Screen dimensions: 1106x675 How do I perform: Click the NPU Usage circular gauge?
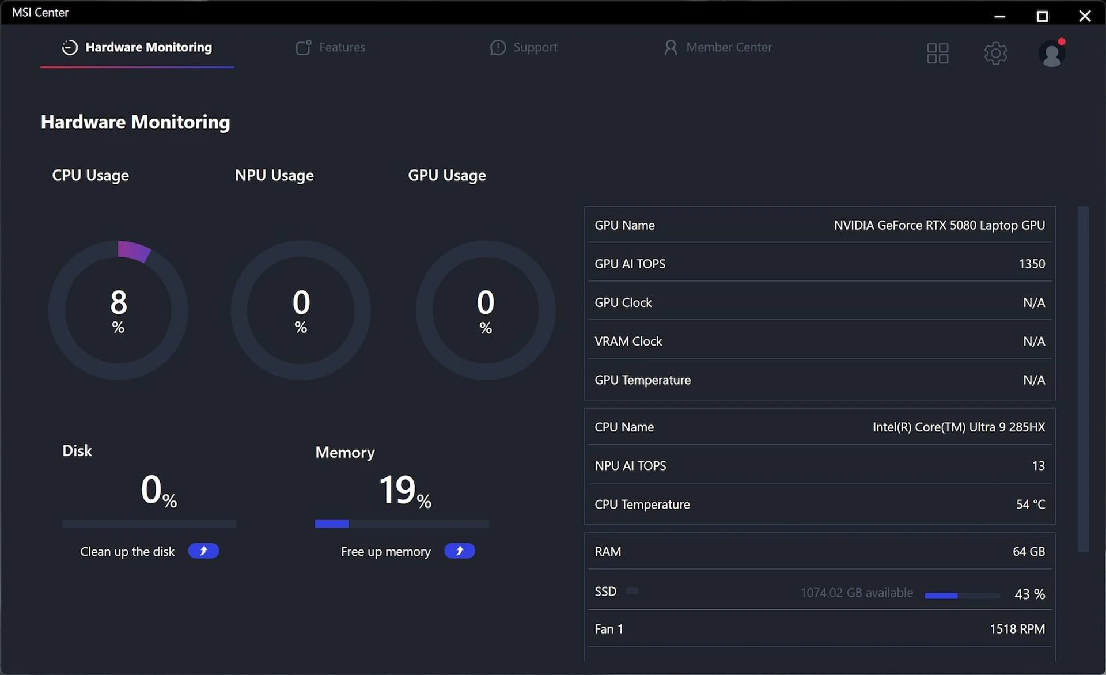[301, 310]
